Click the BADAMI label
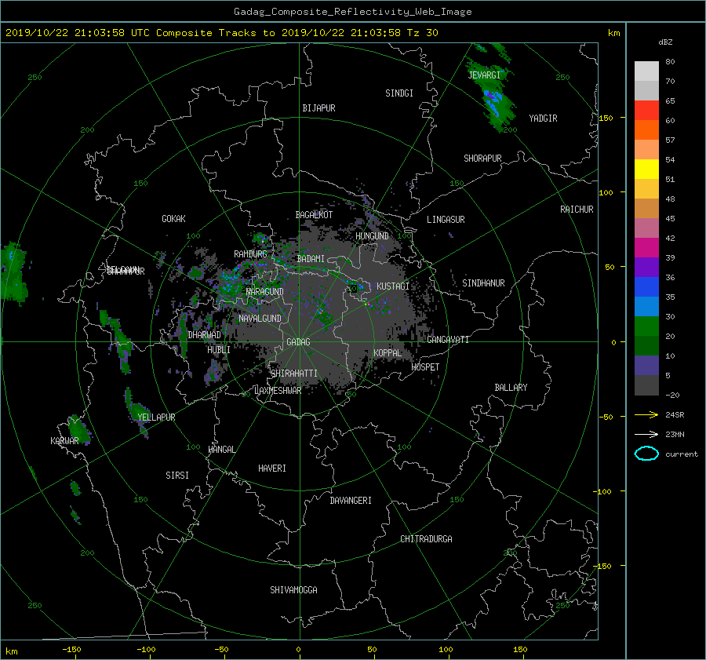This screenshot has width=706, height=660. point(311,259)
